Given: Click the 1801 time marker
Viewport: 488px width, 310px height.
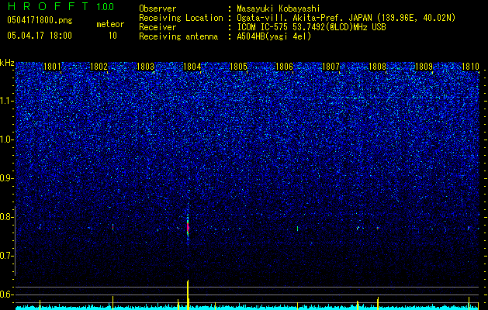Looking at the screenshot, I should (x=52, y=67).
